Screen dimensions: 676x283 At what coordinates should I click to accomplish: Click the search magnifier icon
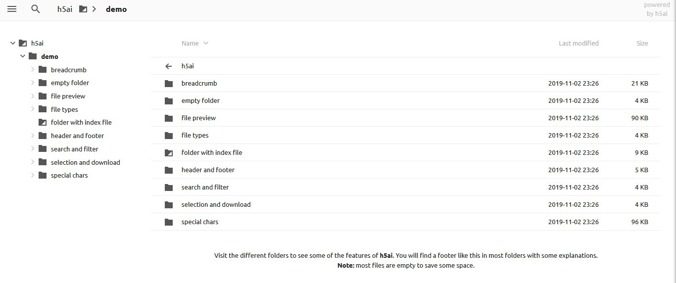coord(35,9)
